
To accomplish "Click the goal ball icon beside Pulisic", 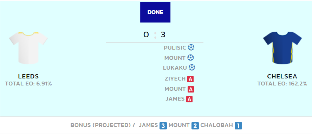I will point(191,47).
